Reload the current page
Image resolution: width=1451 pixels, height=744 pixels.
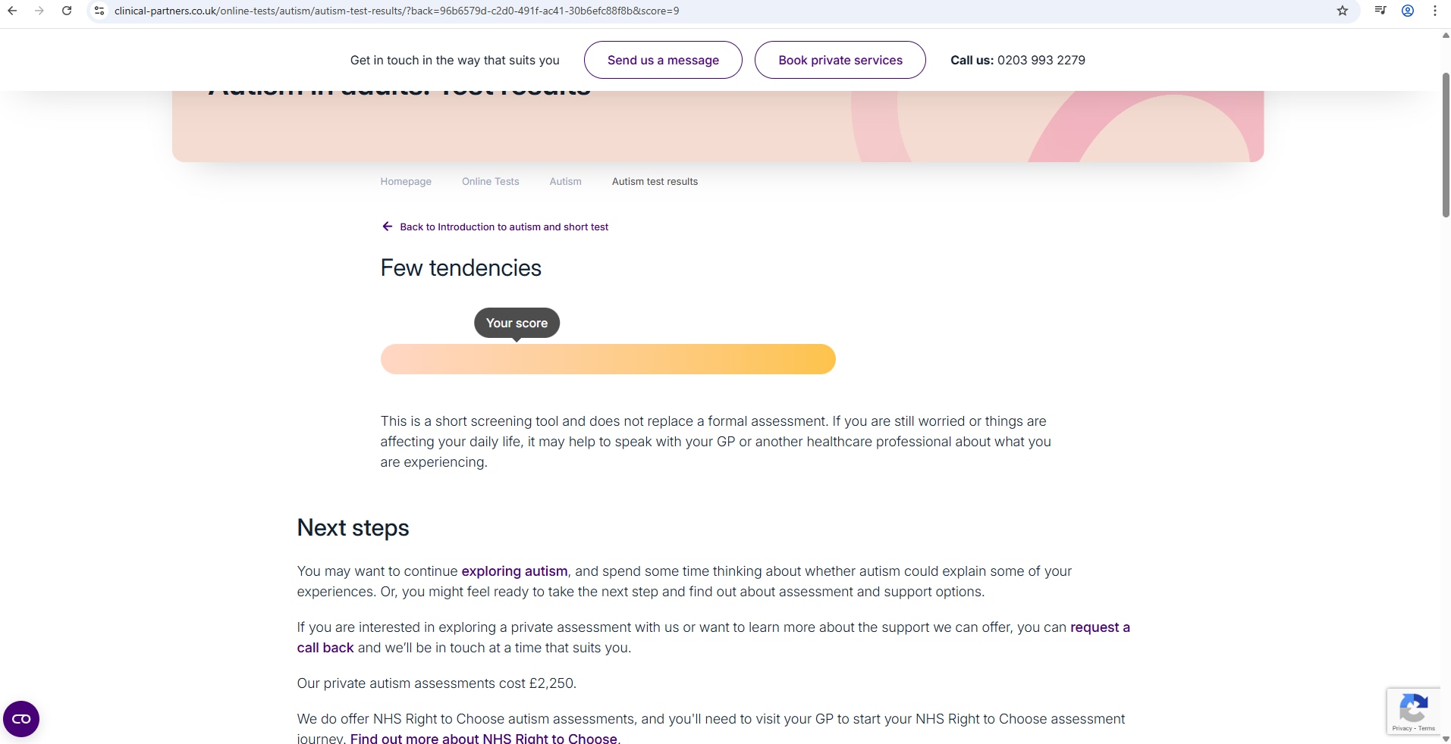(67, 11)
